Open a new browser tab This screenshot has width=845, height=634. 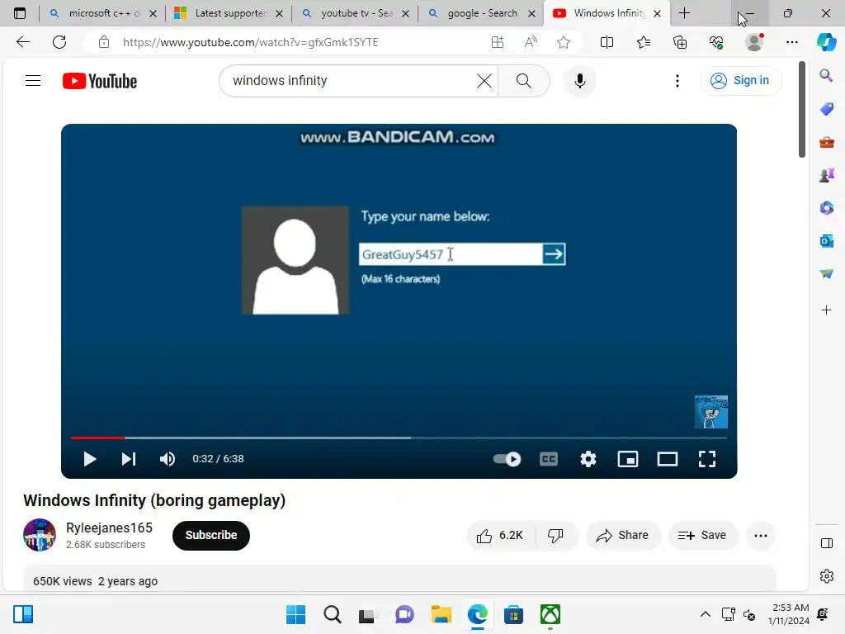pos(684,13)
